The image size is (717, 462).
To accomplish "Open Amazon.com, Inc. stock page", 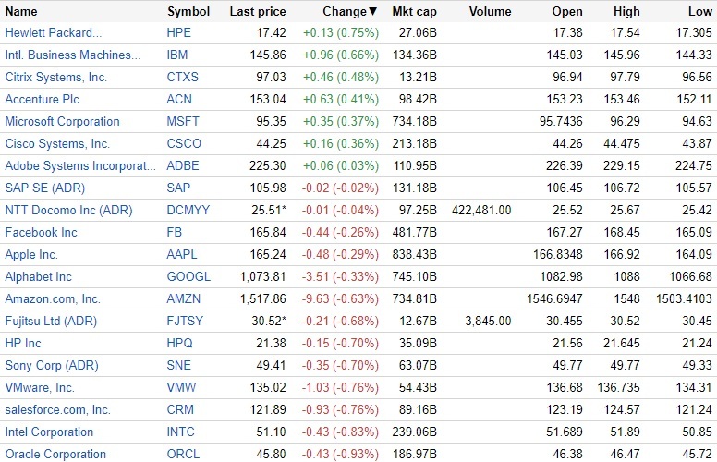I will (x=53, y=299).
